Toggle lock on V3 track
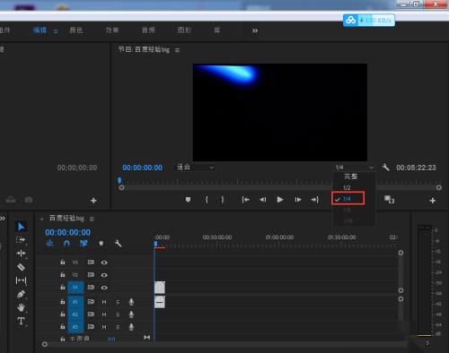449x353 pixels. (63, 263)
